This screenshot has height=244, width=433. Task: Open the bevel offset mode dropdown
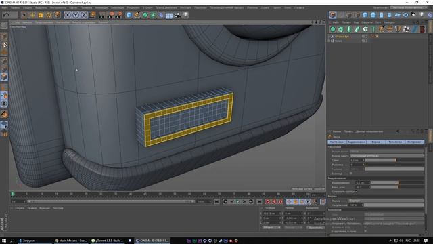387,156
